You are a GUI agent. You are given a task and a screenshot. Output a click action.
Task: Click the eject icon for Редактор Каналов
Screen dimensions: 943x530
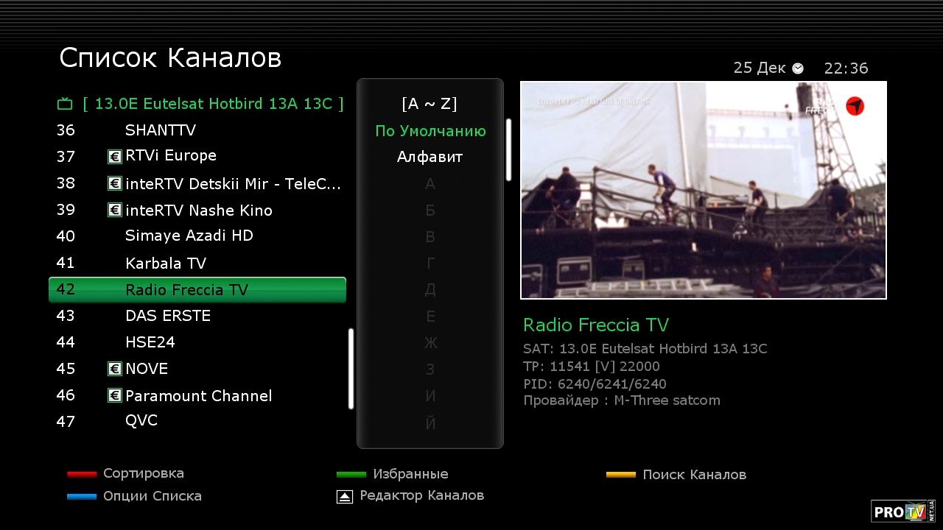coord(345,497)
